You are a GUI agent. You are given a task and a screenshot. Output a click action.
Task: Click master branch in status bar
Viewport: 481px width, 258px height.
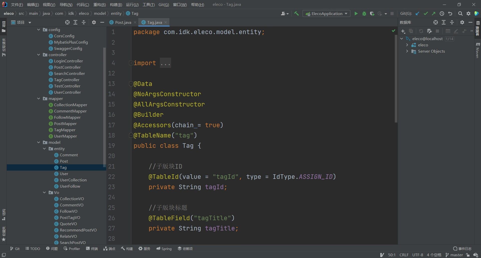pyautogui.click(x=454, y=255)
